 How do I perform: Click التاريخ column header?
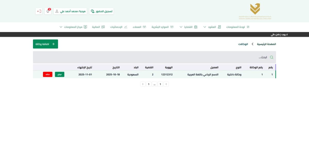116,67
